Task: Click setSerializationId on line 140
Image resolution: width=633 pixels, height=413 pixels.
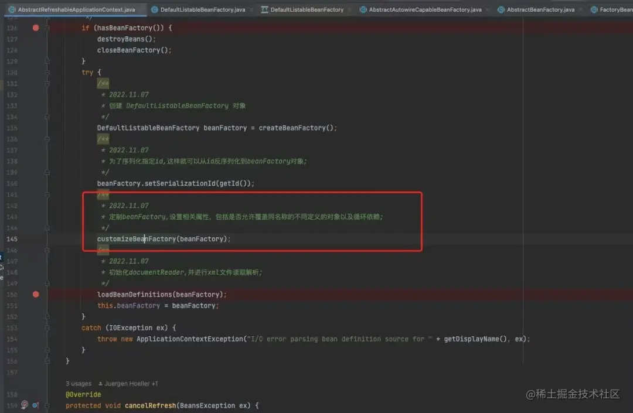Action: pyautogui.click(x=180, y=183)
